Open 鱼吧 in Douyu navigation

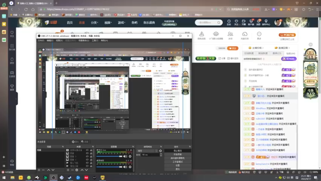click(134, 23)
